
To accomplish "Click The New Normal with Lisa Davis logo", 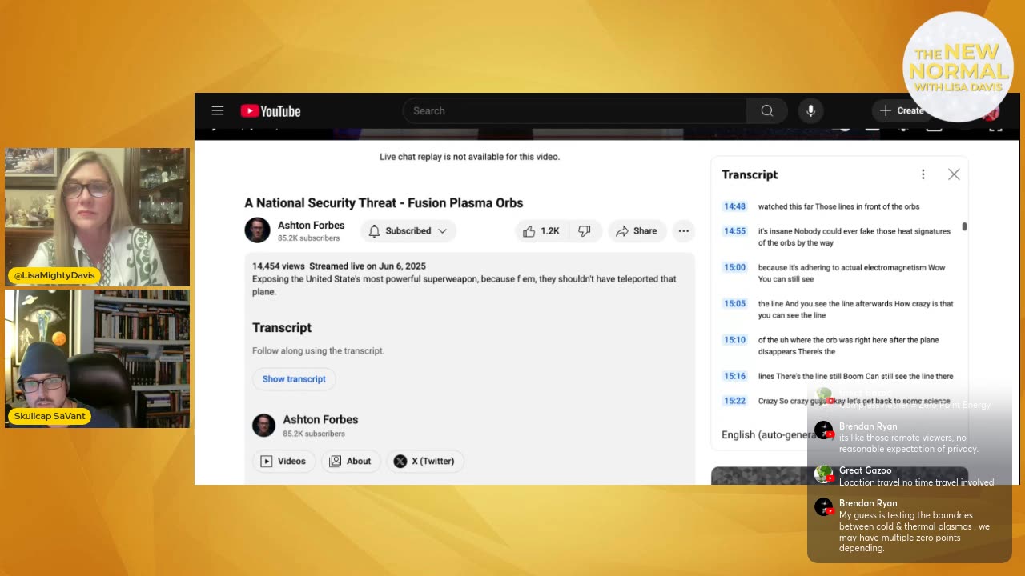I will pyautogui.click(x=958, y=67).
